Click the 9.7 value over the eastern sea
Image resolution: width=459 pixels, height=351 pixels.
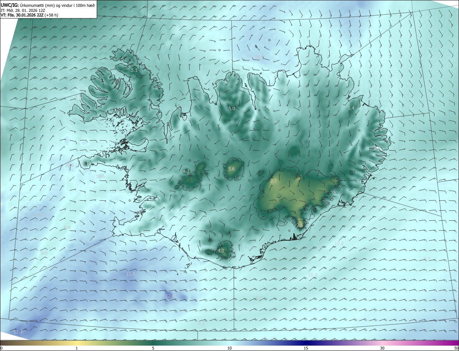427,259
